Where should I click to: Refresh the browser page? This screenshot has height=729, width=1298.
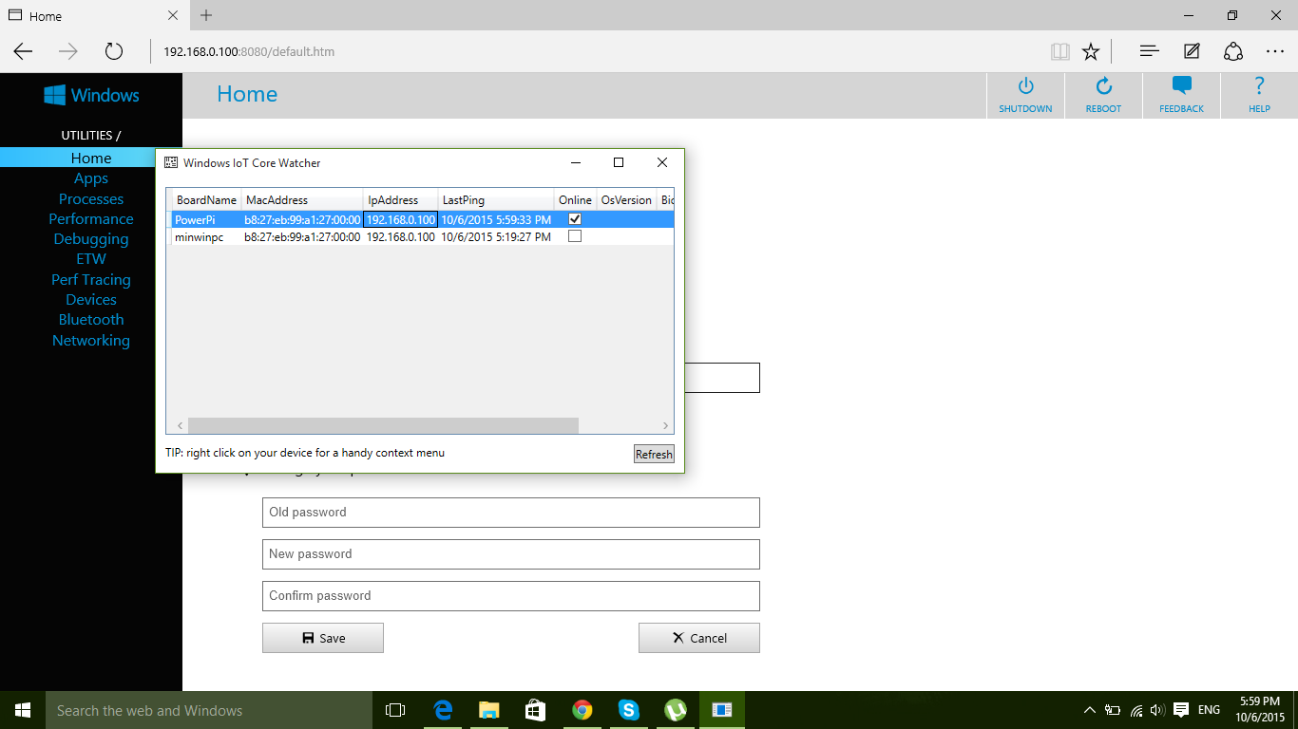coord(114,51)
